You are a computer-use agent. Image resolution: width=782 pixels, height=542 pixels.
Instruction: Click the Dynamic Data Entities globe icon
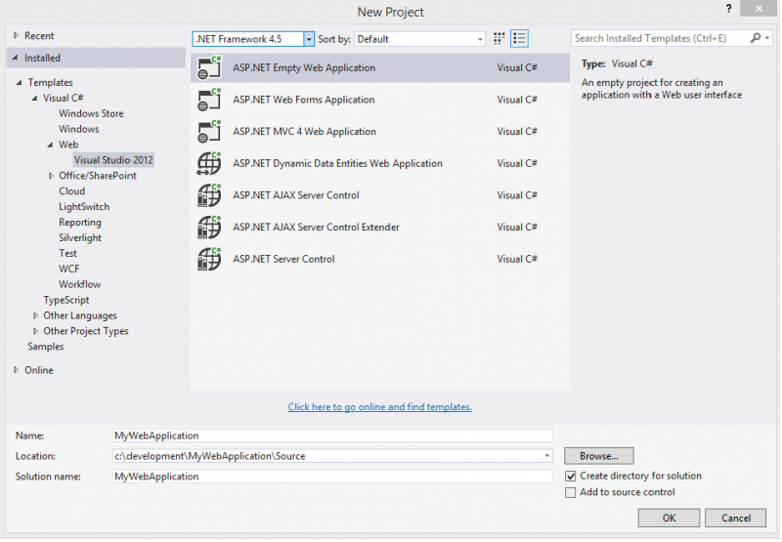(x=209, y=163)
